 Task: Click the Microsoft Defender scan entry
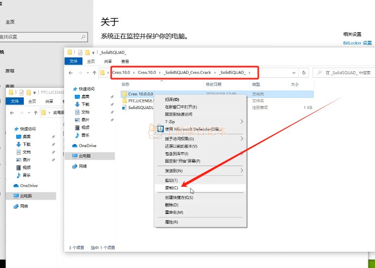tap(201, 129)
